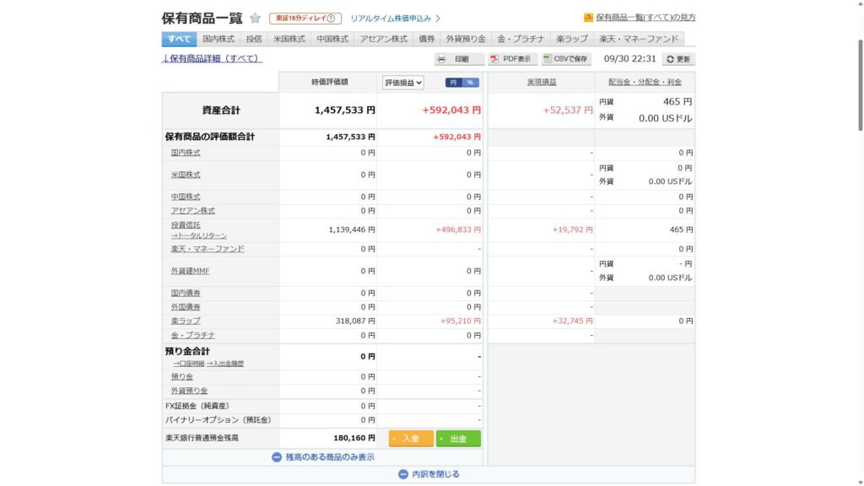Click the yellow question-mark help icon
The image size is (864, 486).
click(588, 18)
